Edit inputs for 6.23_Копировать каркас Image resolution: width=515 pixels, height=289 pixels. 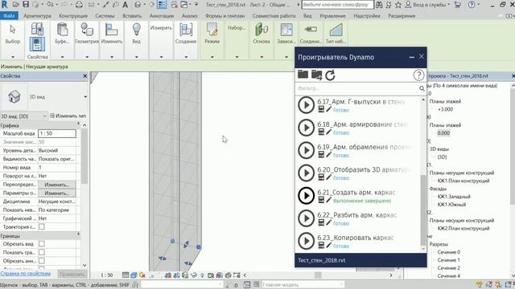click(321, 246)
